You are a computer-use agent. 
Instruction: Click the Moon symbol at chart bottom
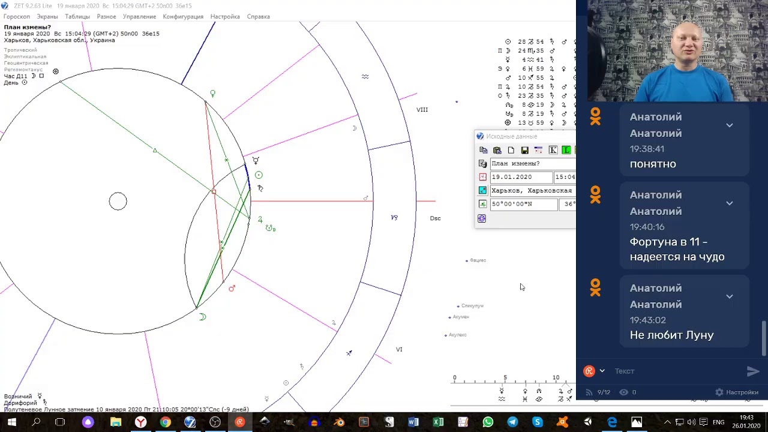(x=203, y=317)
